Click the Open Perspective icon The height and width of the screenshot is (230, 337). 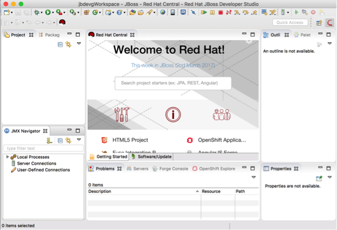[x=319, y=23]
